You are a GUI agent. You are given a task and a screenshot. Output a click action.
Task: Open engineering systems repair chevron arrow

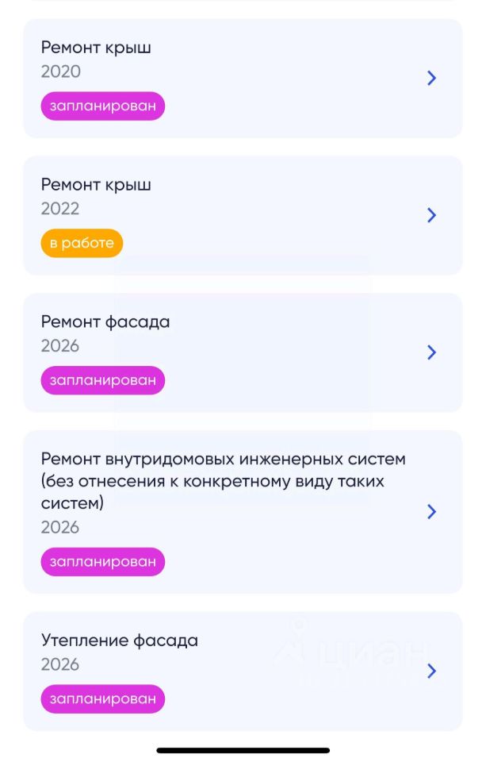point(431,511)
